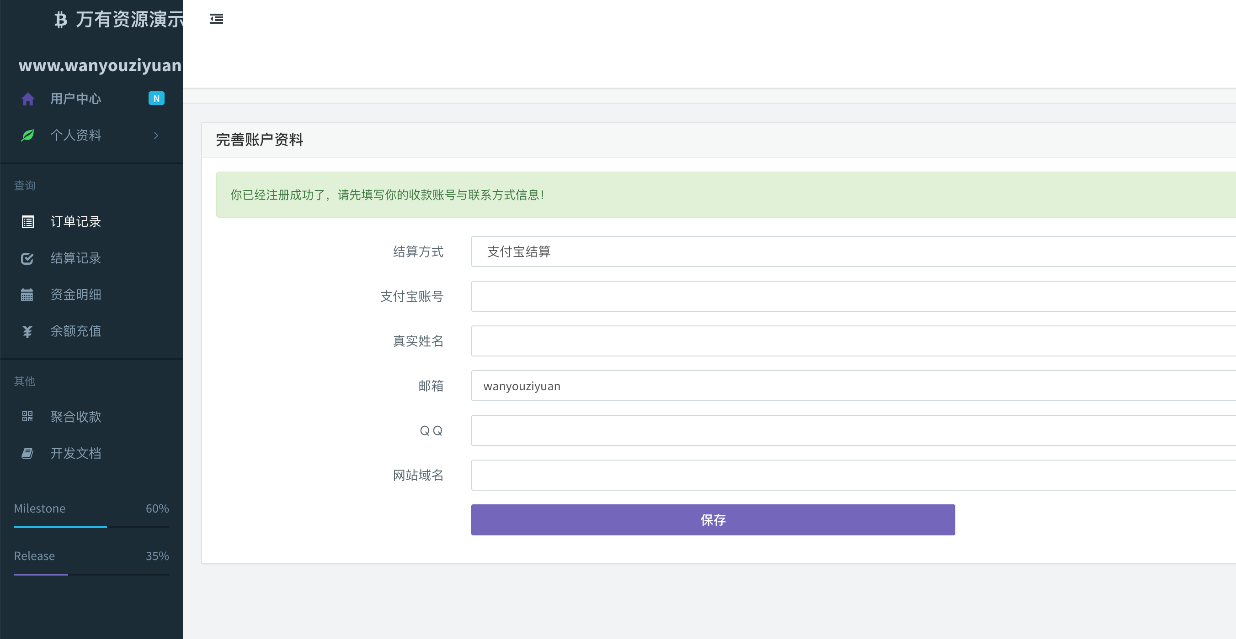Click the Bitcoin logo icon in header
Viewport: 1236px width, 639px height.
click(x=60, y=20)
